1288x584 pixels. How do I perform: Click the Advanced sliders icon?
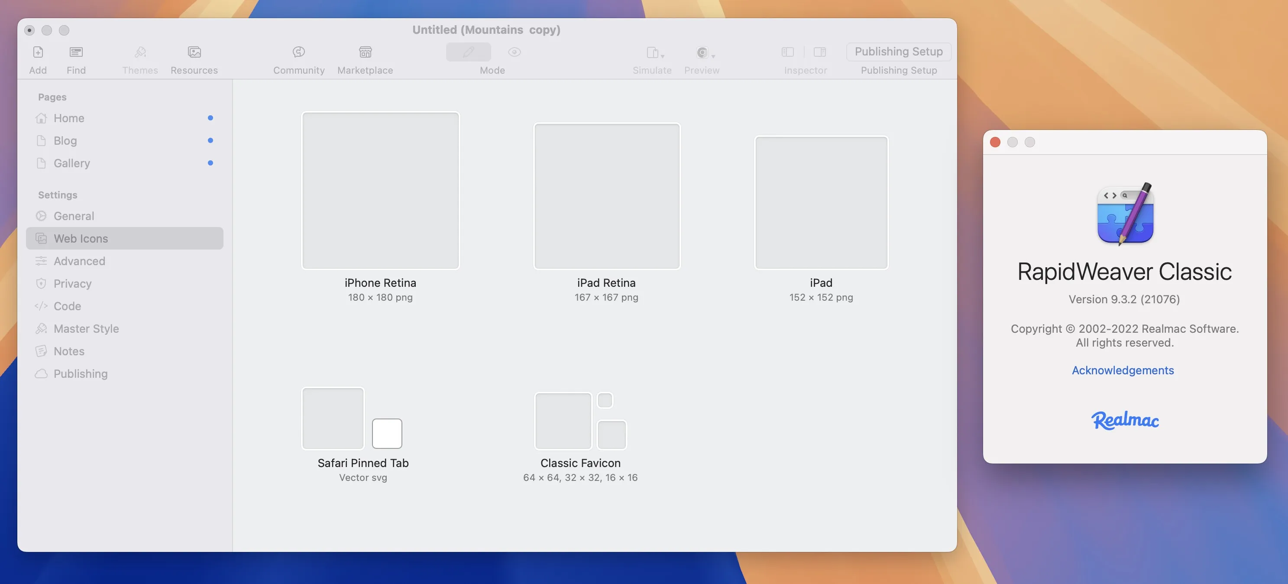41,261
